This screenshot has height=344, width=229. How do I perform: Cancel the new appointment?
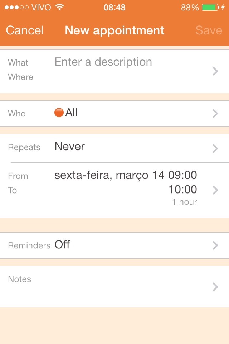[x=24, y=30]
